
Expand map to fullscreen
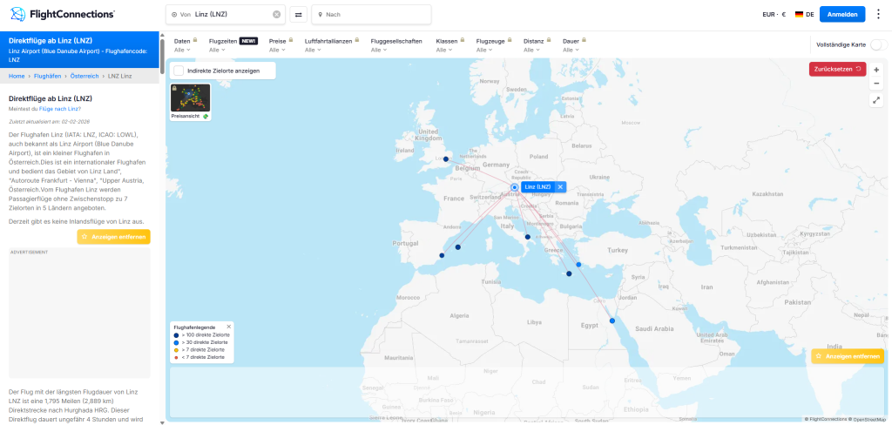coord(876,100)
